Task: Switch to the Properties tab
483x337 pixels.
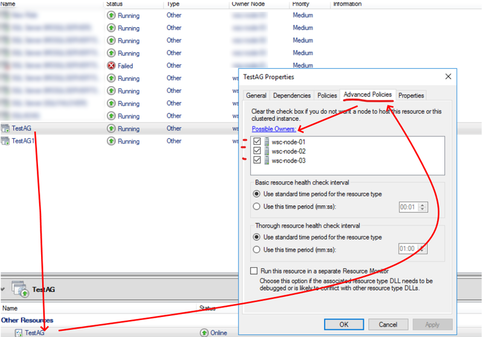Action: 411,95
